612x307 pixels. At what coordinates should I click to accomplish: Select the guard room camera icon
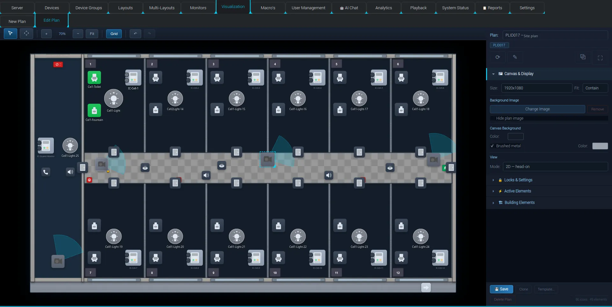tap(58, 261)
